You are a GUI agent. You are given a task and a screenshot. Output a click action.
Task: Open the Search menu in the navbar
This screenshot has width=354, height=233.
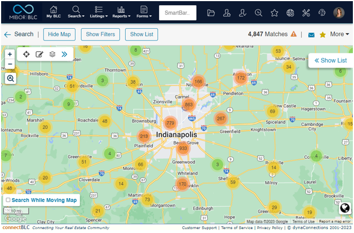click(76, 12)
